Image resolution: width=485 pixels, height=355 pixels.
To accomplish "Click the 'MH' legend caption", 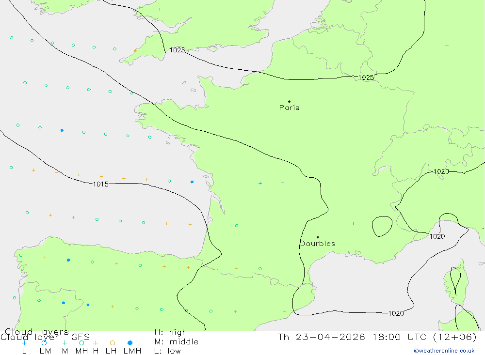I will click(81, 351).
